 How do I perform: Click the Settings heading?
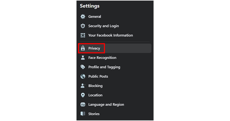pos(90,6)
